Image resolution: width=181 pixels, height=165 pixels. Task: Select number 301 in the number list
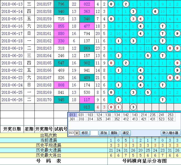pyautogui.click(x=72, y=119)
